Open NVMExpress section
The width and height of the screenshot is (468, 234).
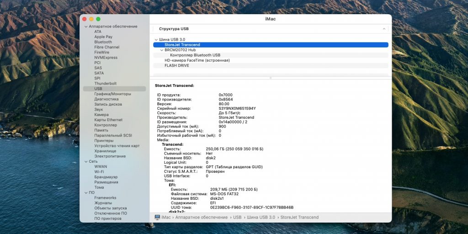tap(106, 58)
